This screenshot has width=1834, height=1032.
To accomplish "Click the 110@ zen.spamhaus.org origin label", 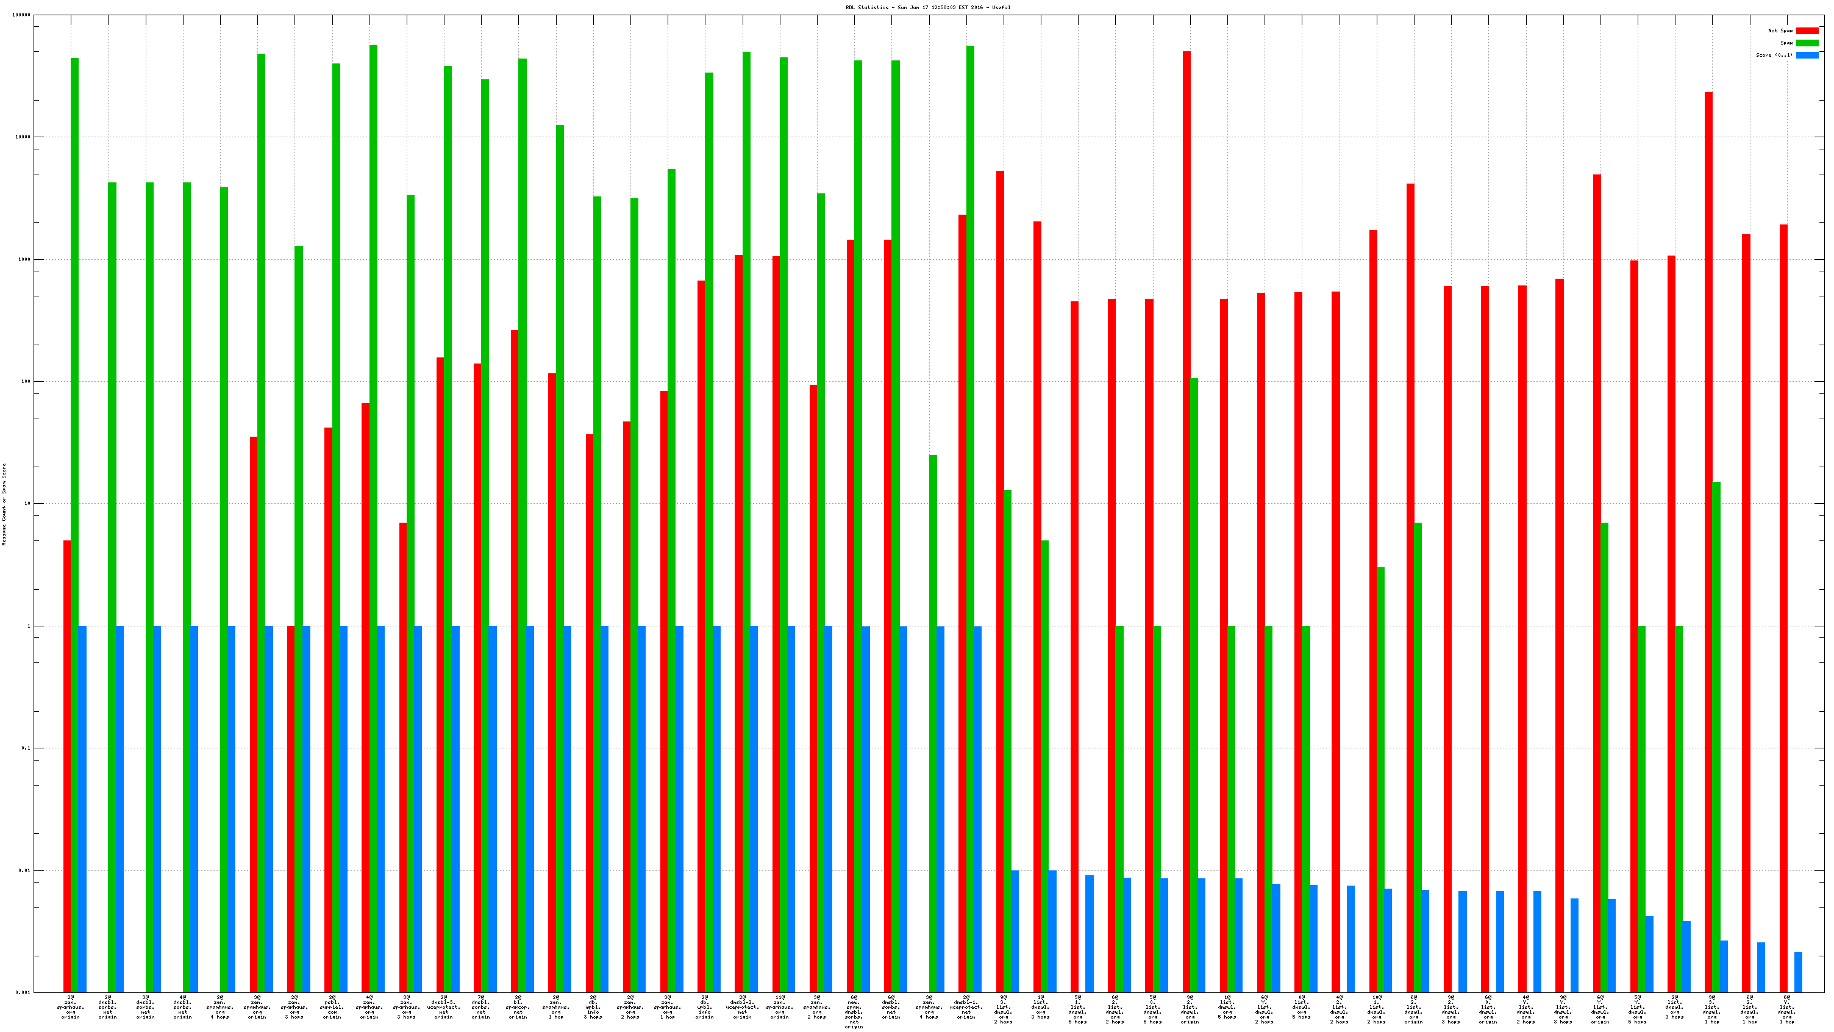I will [x=780, y=1007].
